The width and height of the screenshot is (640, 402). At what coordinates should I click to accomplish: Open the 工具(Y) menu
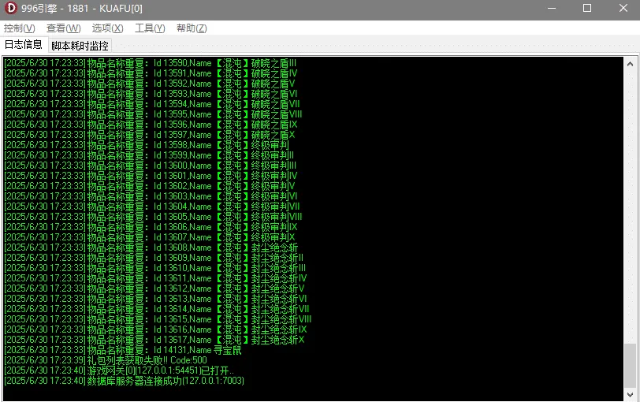click(150, 28)
